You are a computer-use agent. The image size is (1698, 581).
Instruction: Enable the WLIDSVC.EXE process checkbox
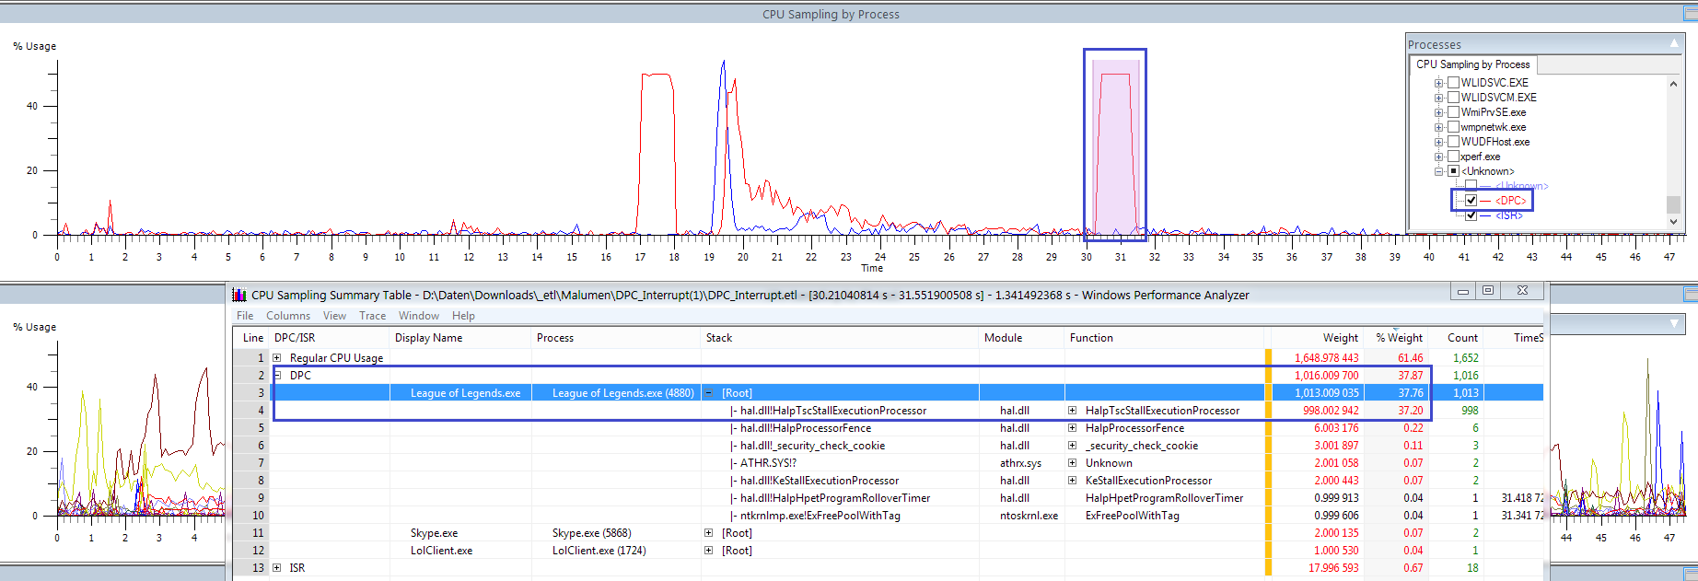tap(1453, 82)
